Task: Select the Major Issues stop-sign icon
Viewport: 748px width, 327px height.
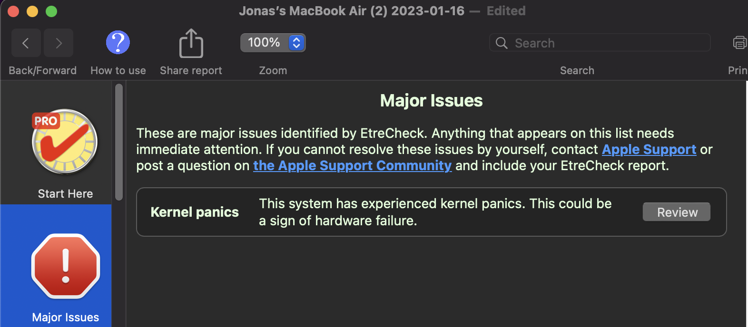Action: click(66, 266)
